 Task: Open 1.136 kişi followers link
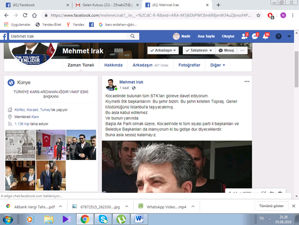click(22, 124)
